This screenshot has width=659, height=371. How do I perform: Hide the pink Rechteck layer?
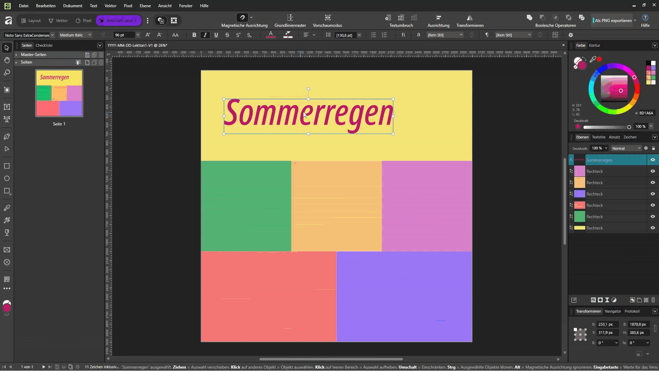[x=653, y=171]
